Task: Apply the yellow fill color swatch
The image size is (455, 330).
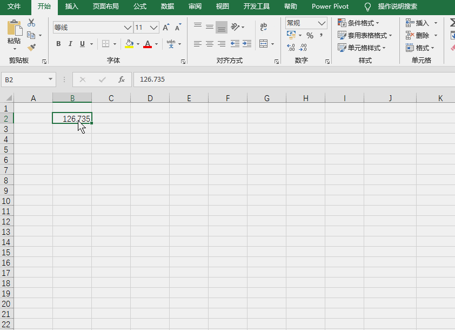Action: [129, 44]
